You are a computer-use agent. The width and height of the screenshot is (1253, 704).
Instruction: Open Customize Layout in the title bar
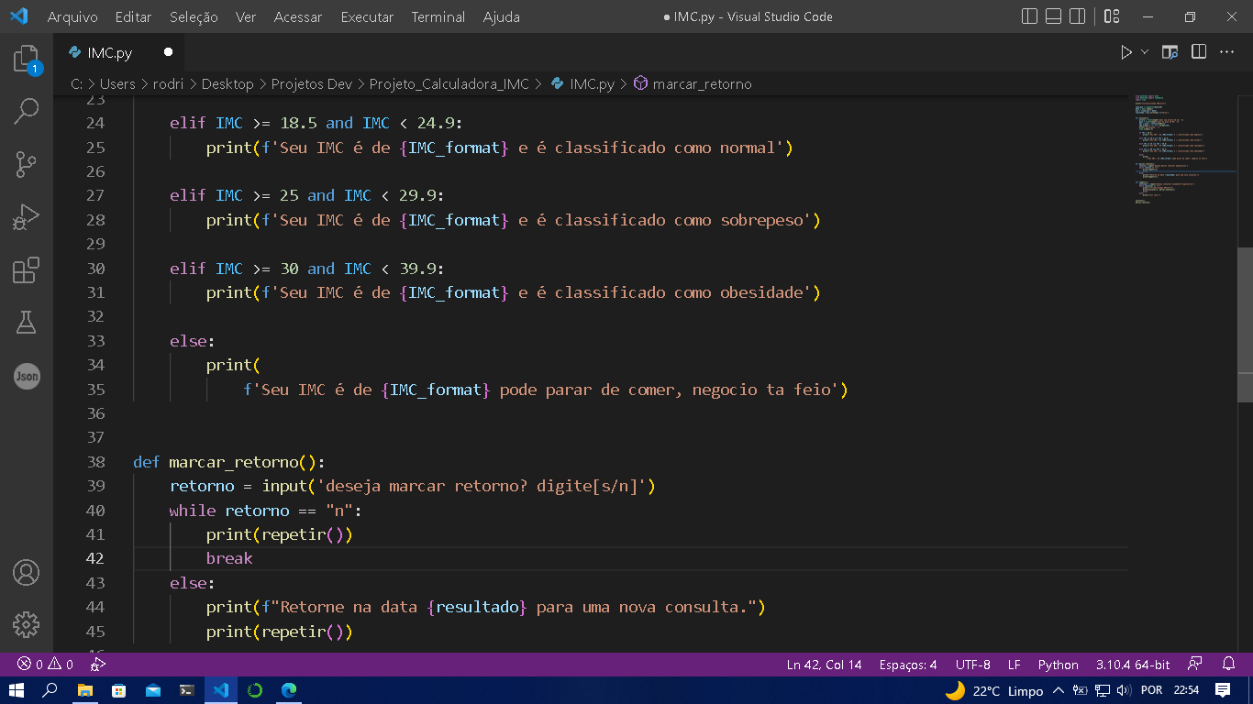tap(1112, 16)
